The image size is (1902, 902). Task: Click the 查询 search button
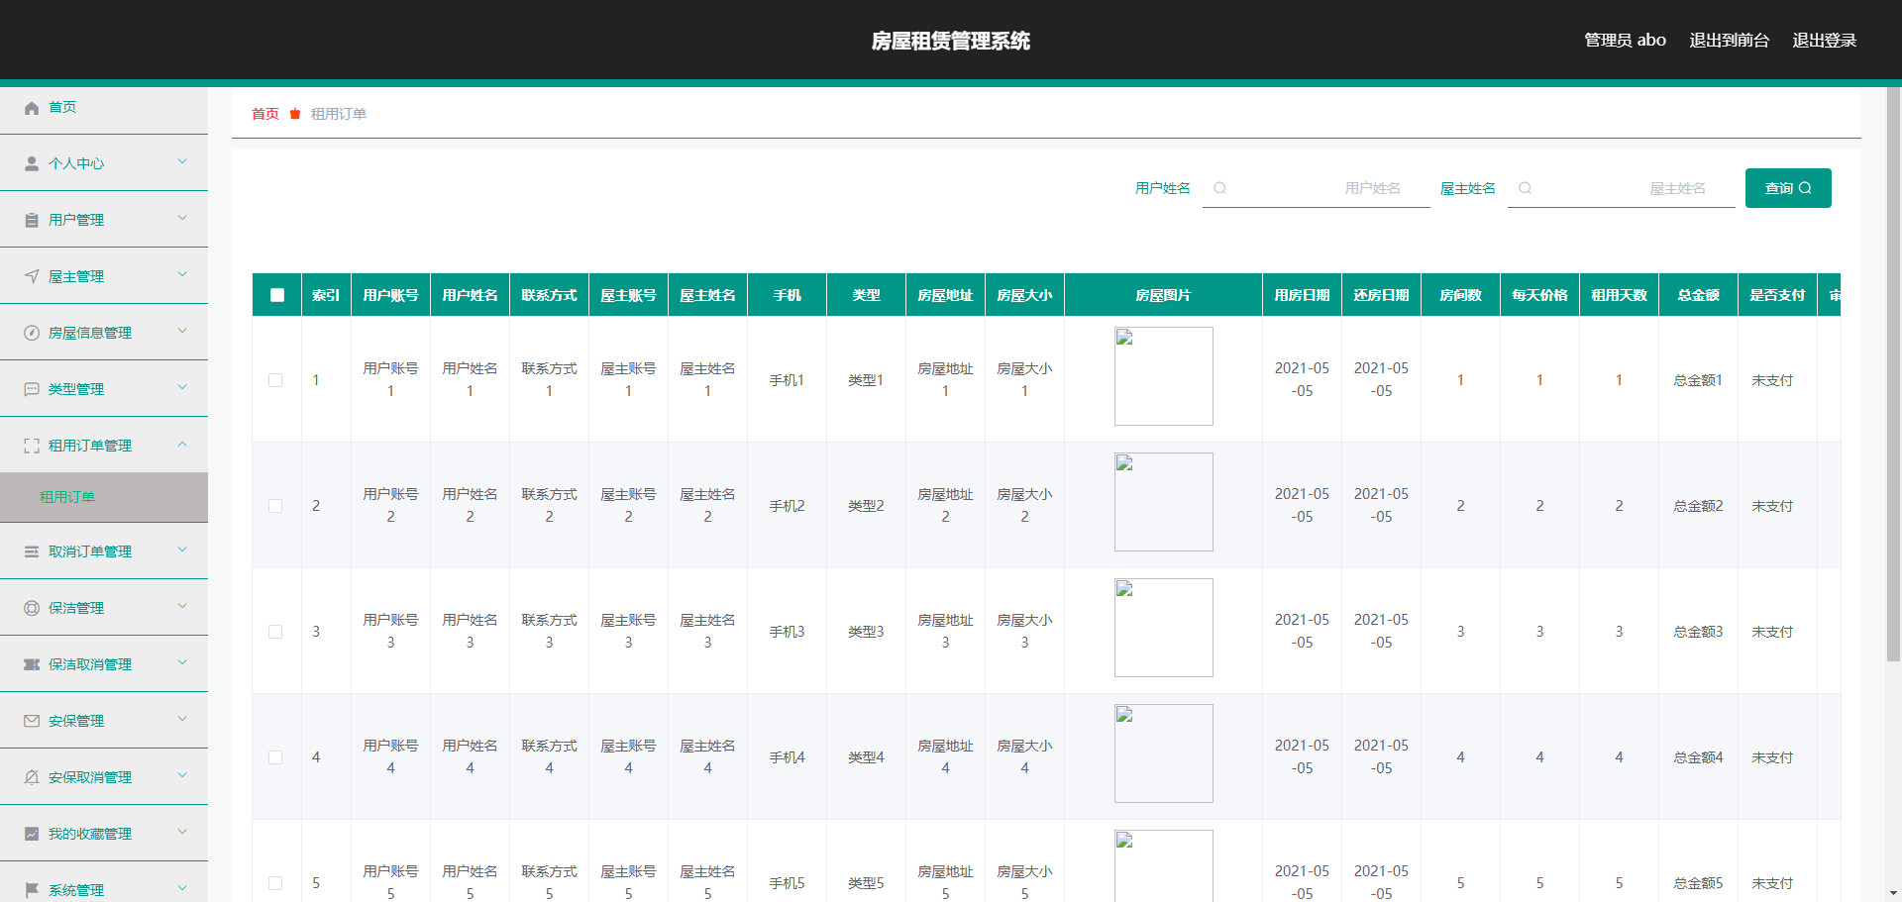tap(1788, 188)
